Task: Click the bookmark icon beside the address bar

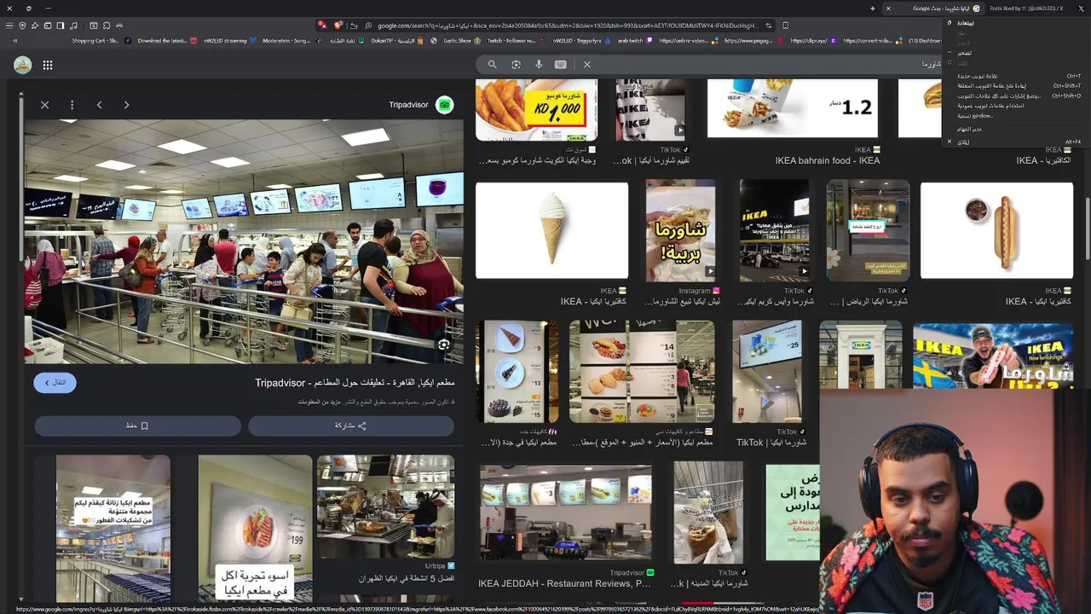Action: tap(785, 26)
